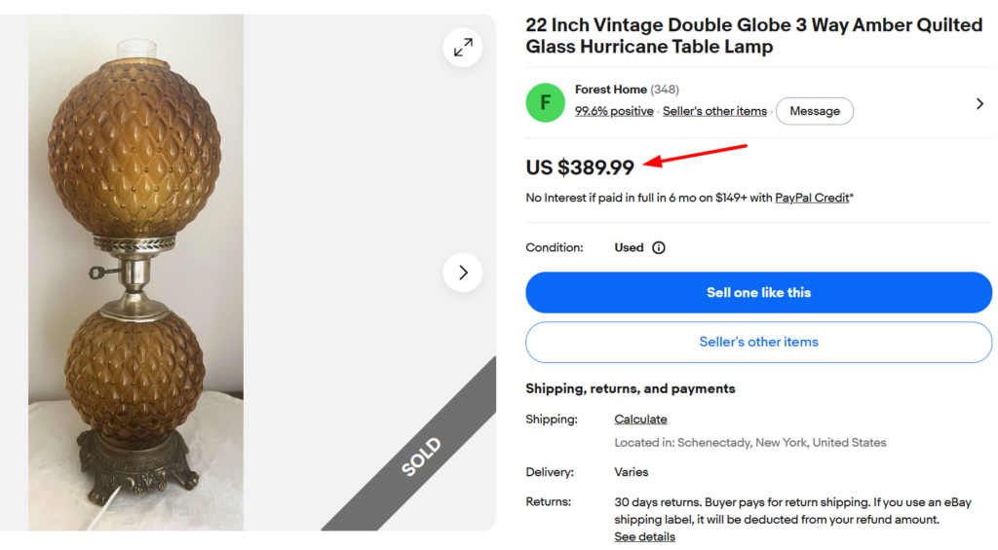This screenshot has width=998, height=550.
Task: Click the green Forest Home seller avatar
Action: (x=546, y=102)
